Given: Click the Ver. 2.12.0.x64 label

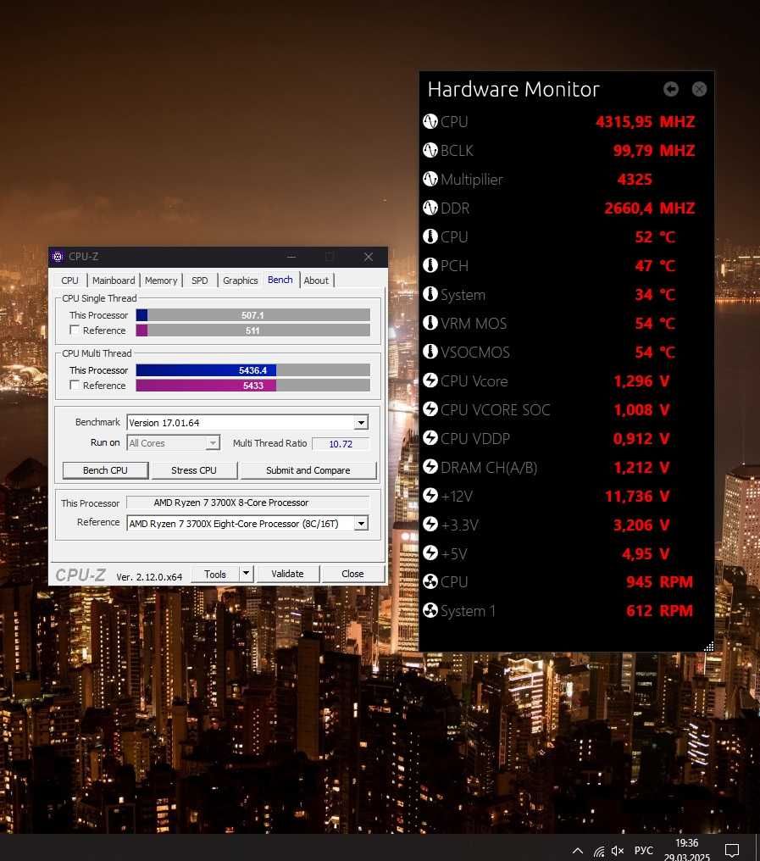Looking at the screenshot, I should click(149, 576).
